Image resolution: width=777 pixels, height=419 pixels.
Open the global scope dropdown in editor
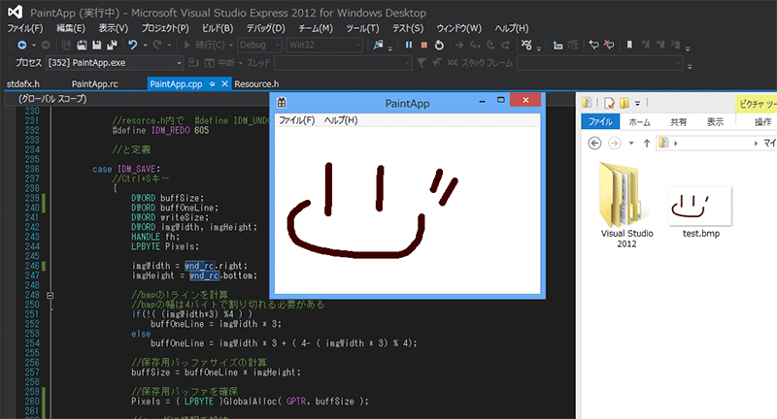tap(136, 99)
